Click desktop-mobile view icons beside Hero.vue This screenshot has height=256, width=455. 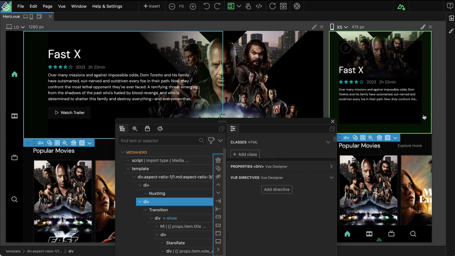click(x=28, y=16)
